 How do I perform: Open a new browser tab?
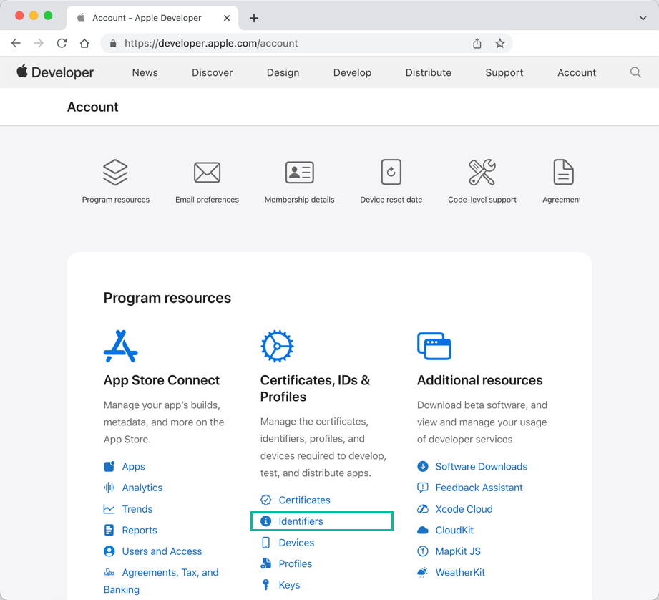coord(254,18)
